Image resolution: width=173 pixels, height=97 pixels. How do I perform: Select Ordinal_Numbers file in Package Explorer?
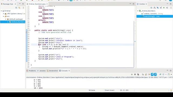tap(13, 22)
